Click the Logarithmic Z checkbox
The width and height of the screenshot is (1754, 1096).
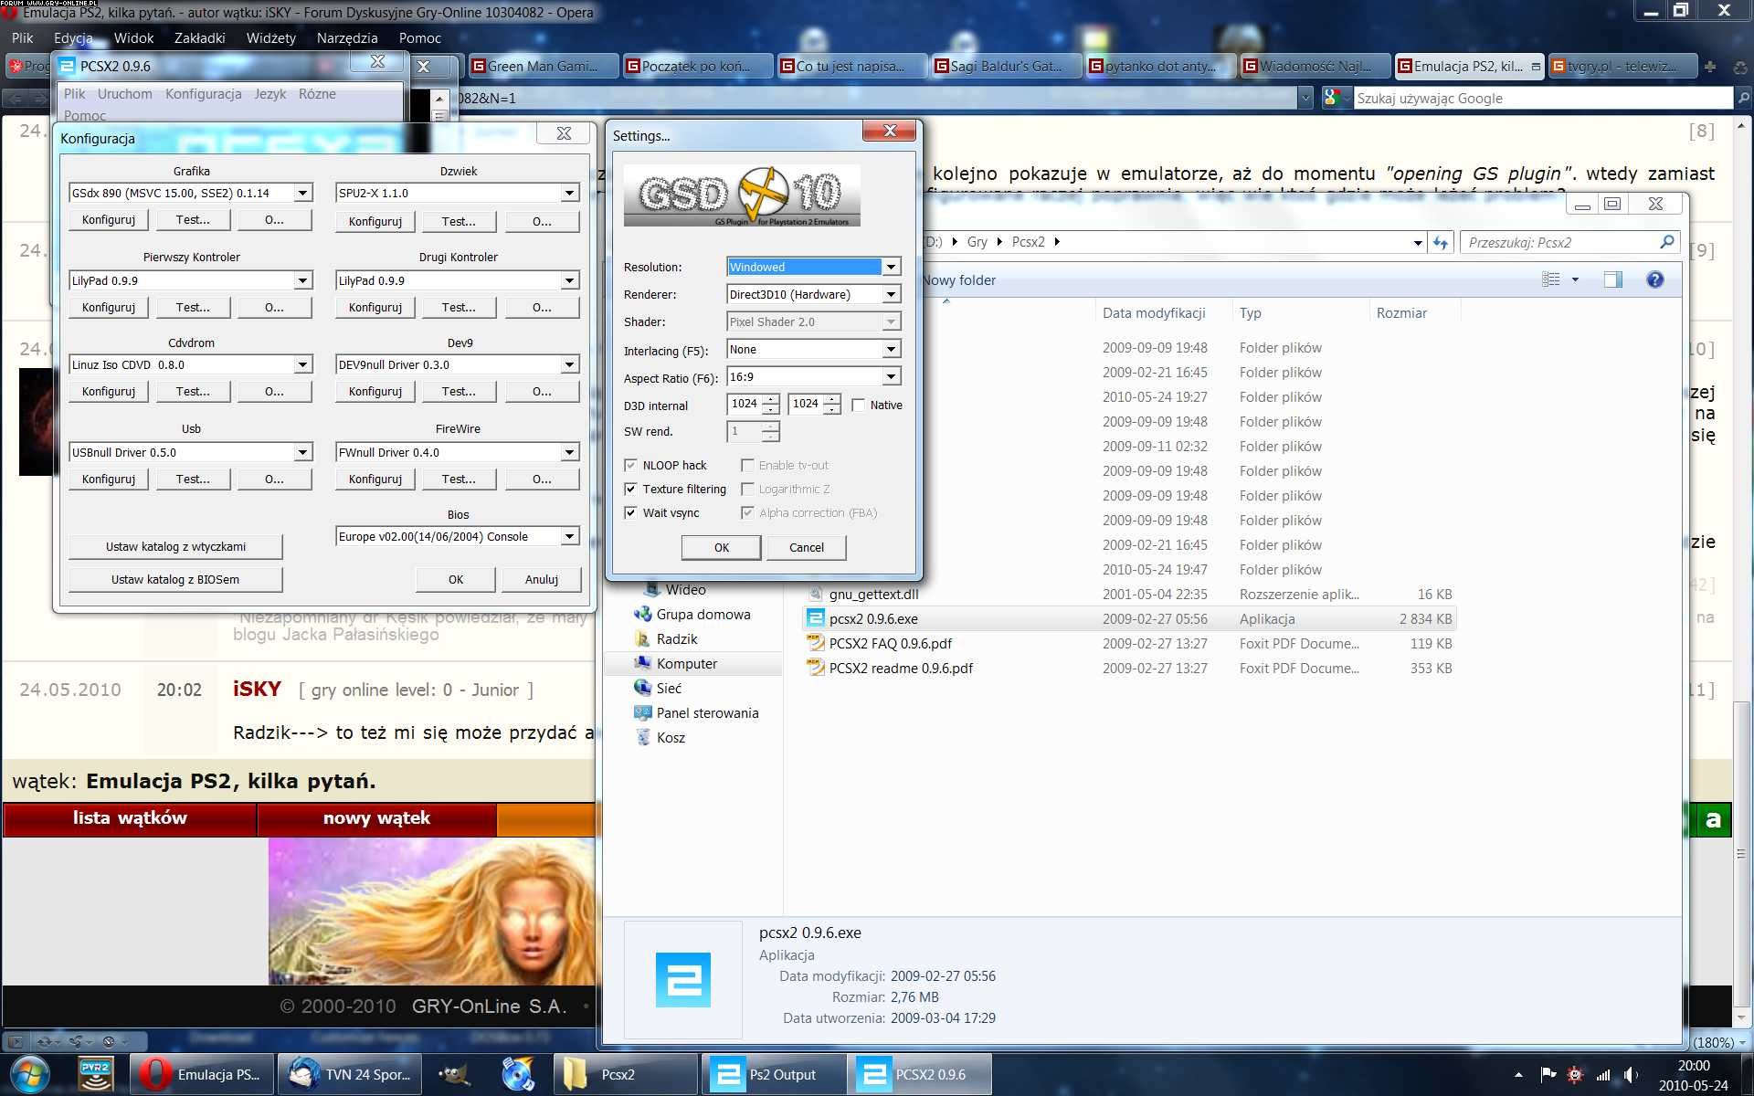click(x=747, y=489)
